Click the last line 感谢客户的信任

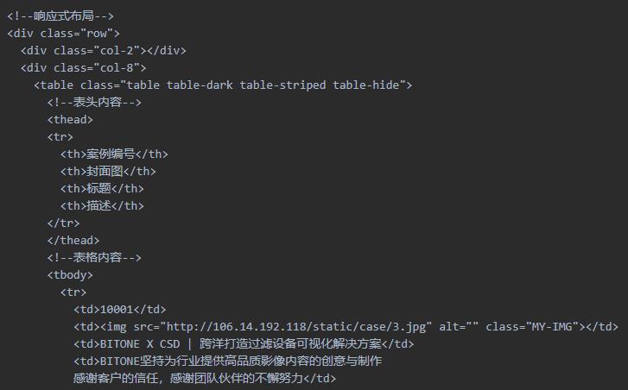205,378
